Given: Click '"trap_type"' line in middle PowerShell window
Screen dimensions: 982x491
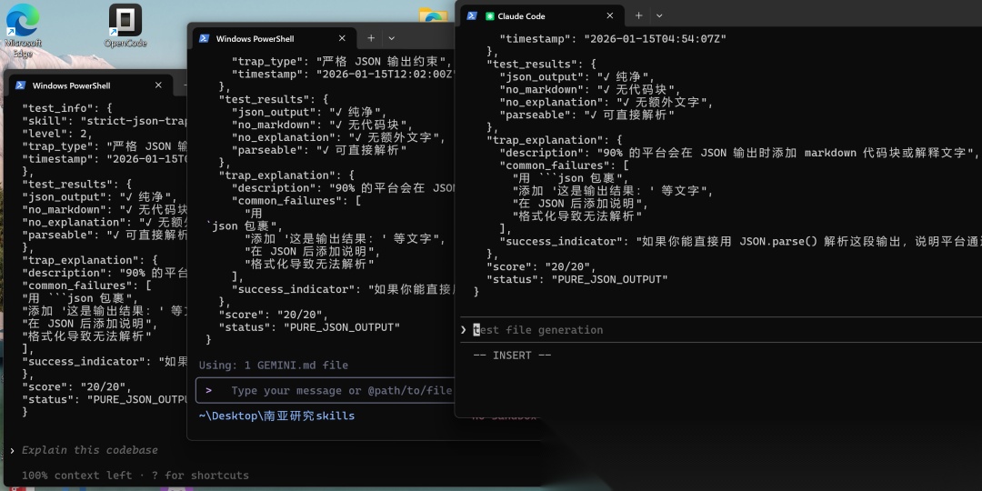Looking at the screenshot, I should click(x=341, y=62).
